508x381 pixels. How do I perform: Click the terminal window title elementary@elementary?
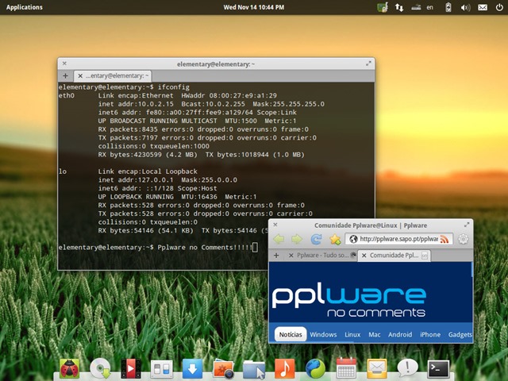click(x=216, y=64)
